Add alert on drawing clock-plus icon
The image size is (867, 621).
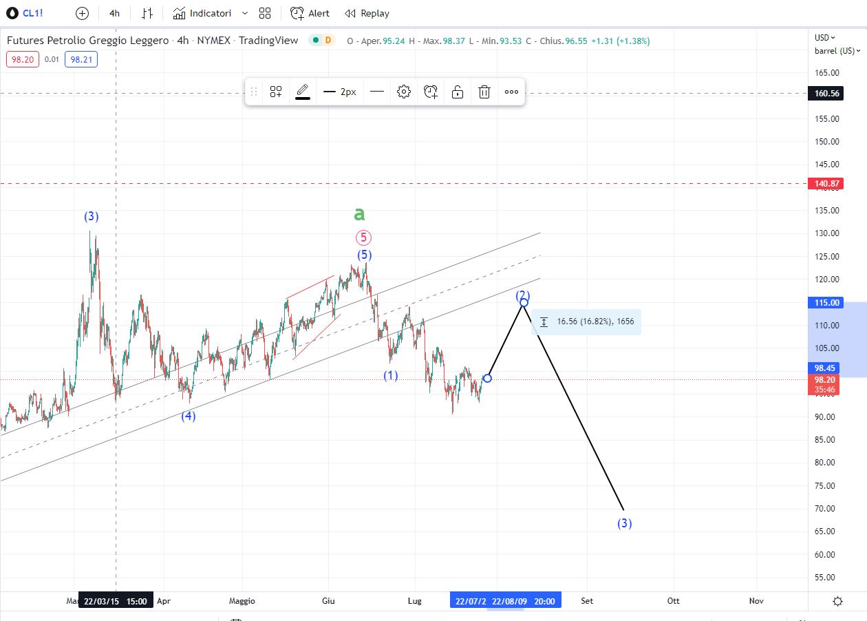[431, 92]
